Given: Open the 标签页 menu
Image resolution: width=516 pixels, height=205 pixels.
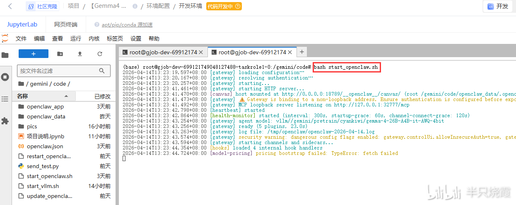Looking at the screenshot, I should 115,39.
